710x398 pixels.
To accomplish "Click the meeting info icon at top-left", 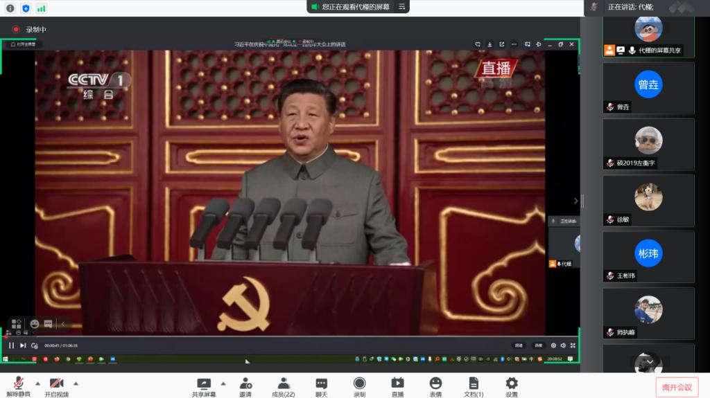I will pos(10,8).
